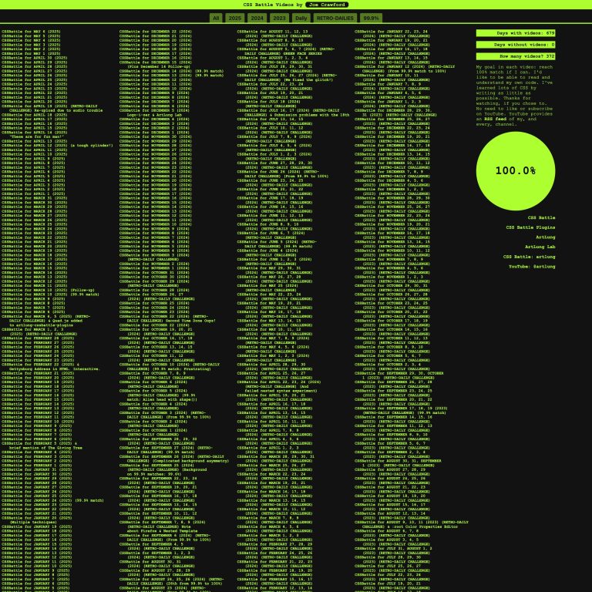Open YouTube: @artlung channel link
592x592 pixels.
(x=532, y=267)
